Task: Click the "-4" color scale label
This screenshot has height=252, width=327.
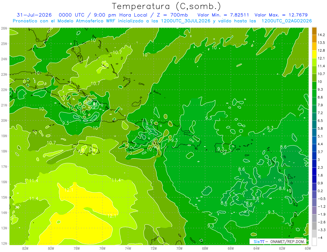Action: 320,238
